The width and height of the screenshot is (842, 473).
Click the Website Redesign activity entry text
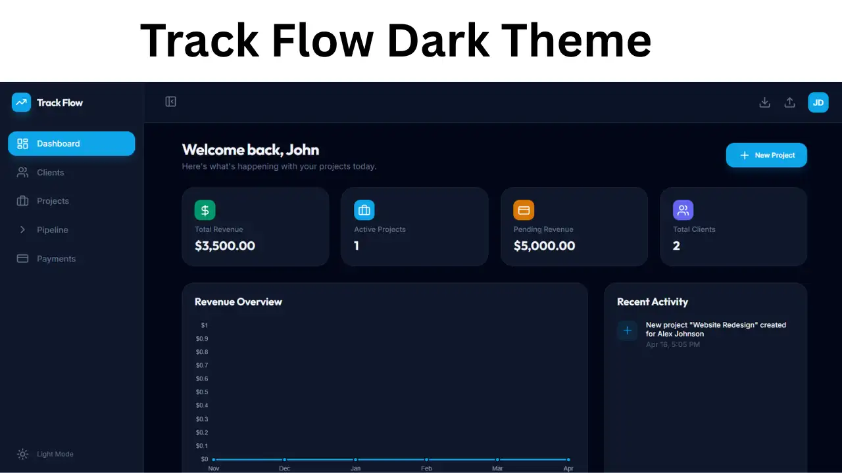click(716, 329)
